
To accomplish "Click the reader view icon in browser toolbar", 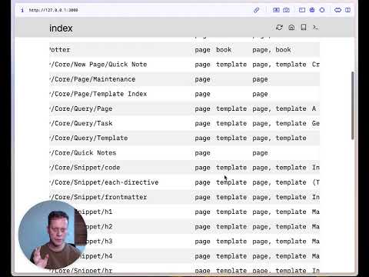I will pyautogui.click(x=276, y=10).
